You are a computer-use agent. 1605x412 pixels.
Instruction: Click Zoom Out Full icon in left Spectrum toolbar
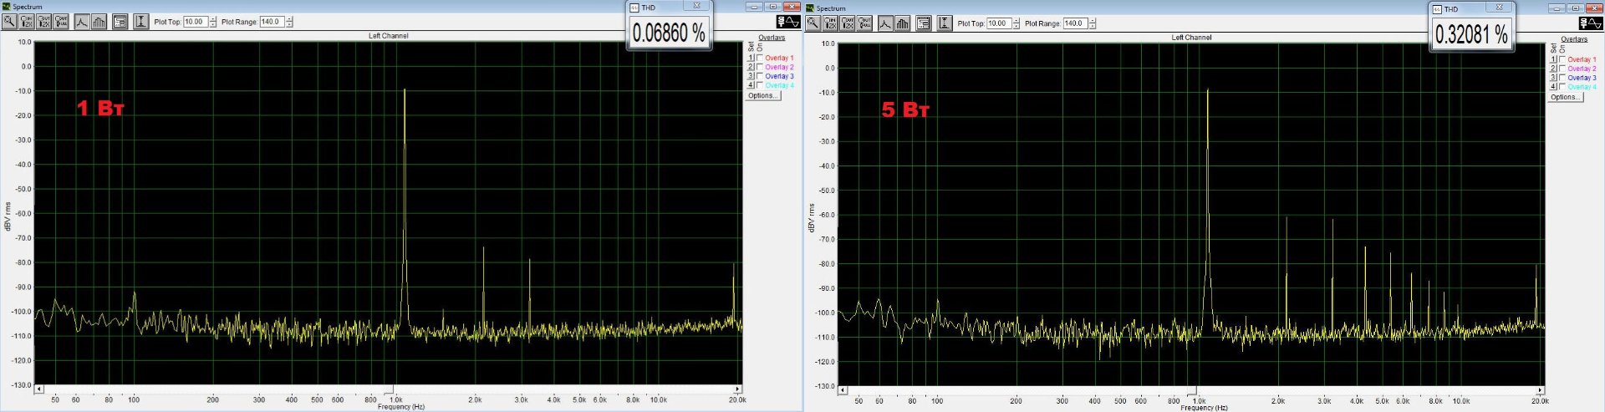point(61,22)
